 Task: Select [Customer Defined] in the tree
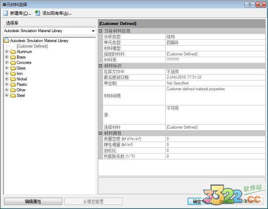(x=32, y=46)
